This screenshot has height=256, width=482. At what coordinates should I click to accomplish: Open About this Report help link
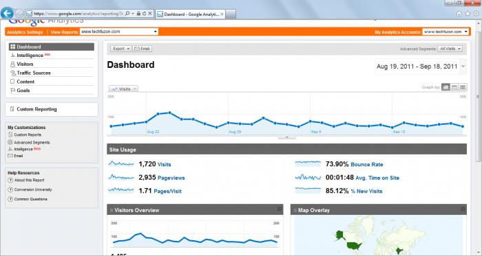[x=29, y=181]
